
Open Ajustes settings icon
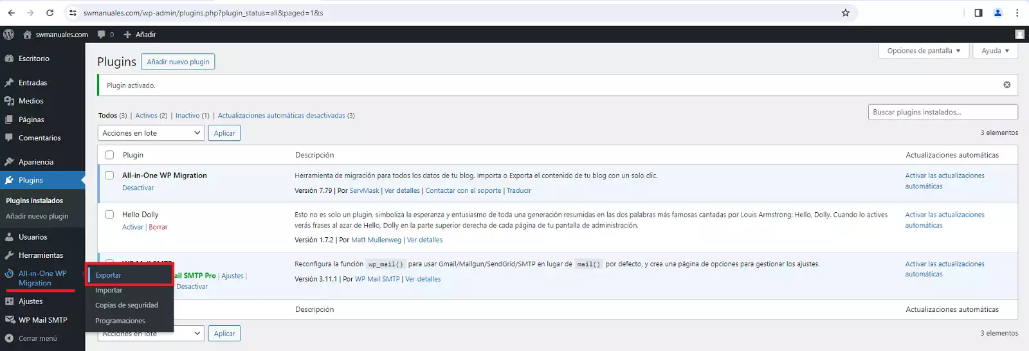pos(9,301)
